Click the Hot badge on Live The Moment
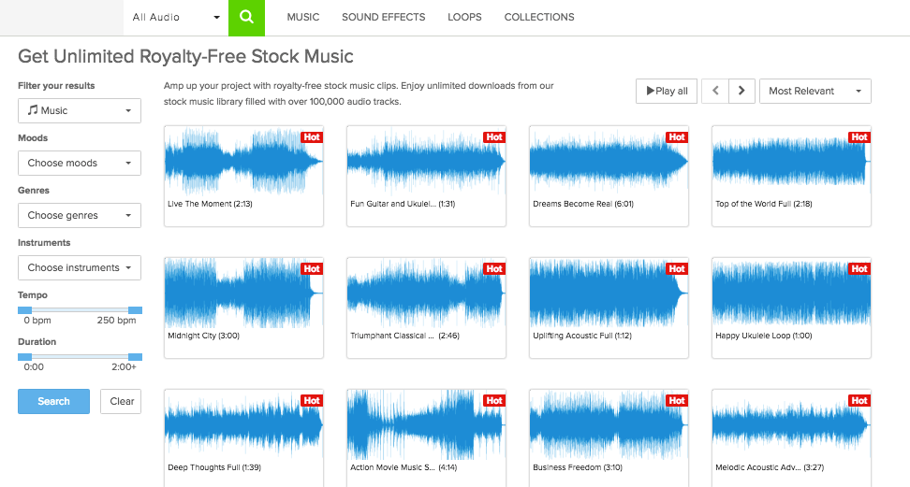The width and height of the screenshot is (910, 487). 312,137
